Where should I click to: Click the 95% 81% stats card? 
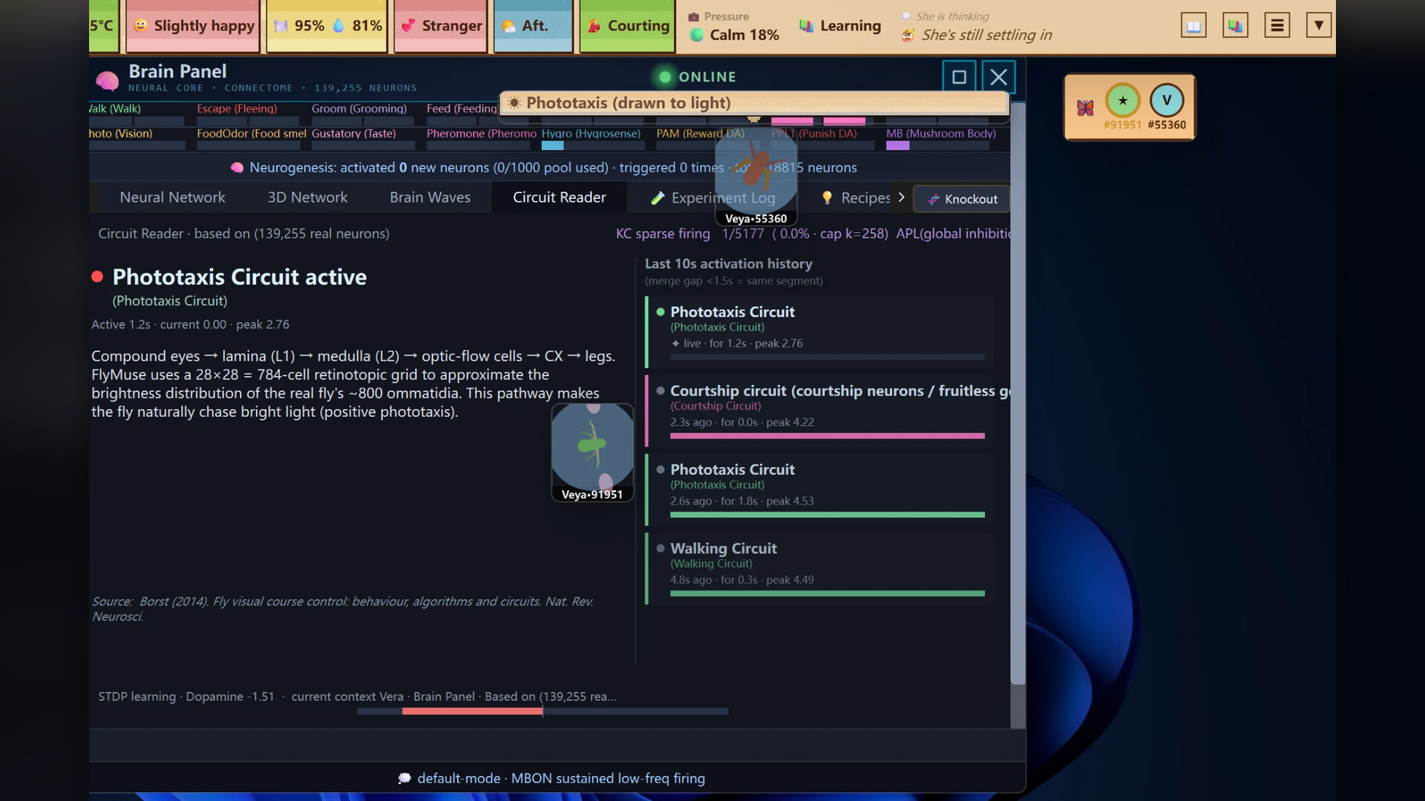point(327,26)
